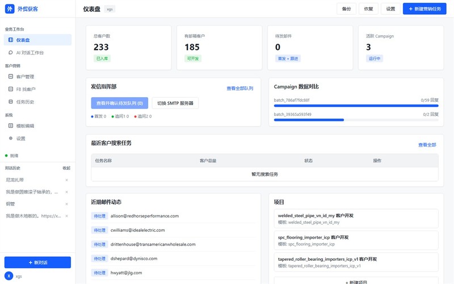
Task: Click the 活跃 Campaign 3 stat card
Action: click(x=401, y=48)
